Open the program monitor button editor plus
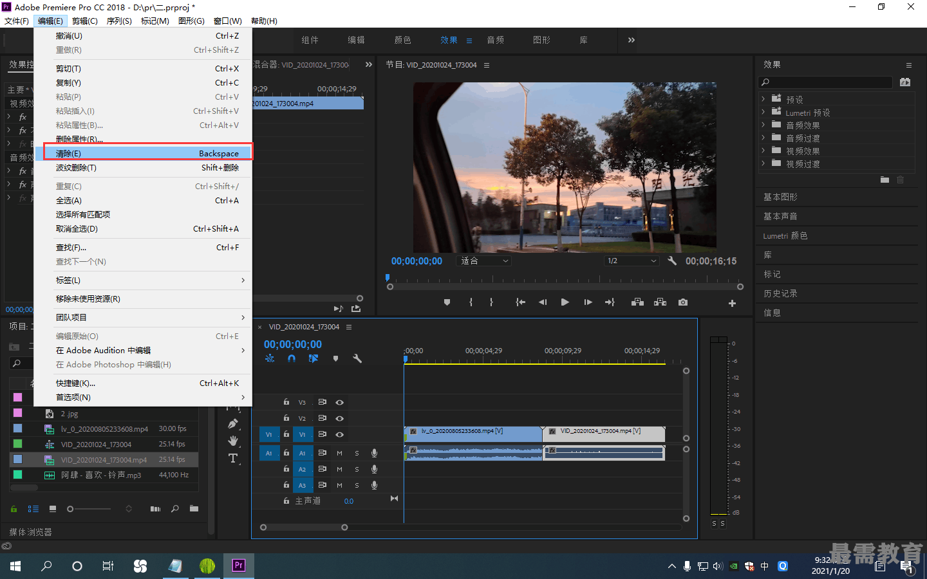The image size is (927, 579). (x=732, y=303)
